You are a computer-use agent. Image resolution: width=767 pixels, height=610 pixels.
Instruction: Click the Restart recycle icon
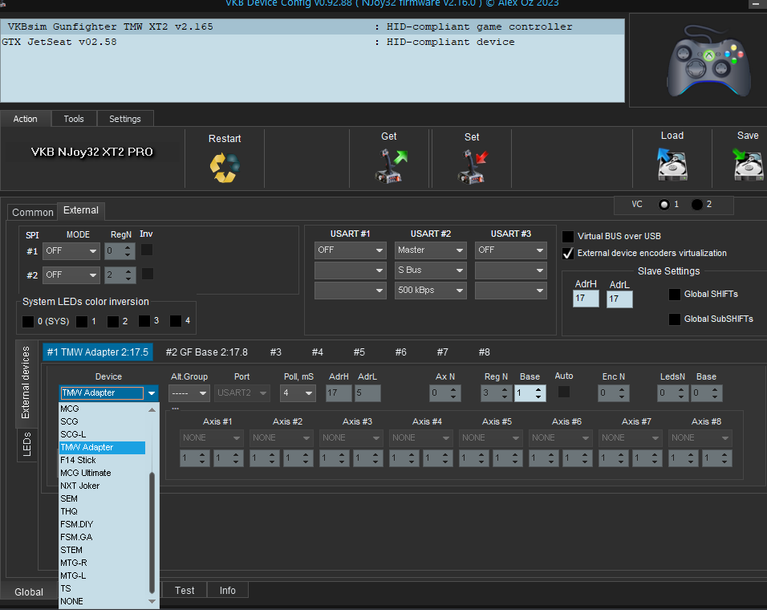(x=225, y=168)
